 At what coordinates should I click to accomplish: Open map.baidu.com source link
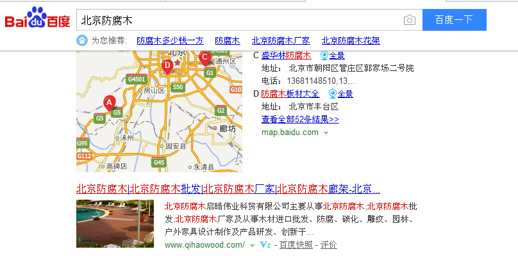[290, 132]
